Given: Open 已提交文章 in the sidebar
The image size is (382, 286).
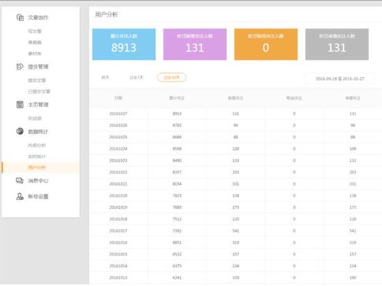Looking at the screenshot, I should [39, 91].
